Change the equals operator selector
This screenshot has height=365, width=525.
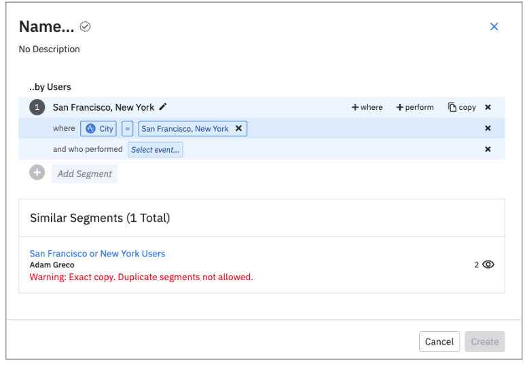[128, 128]
